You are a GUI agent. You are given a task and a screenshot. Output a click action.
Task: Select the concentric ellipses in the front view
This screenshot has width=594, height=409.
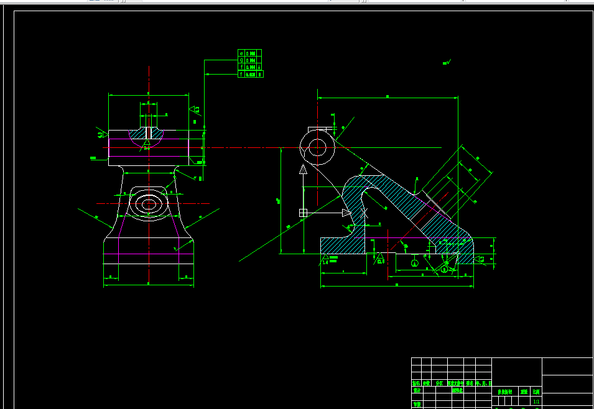[149, 204]
